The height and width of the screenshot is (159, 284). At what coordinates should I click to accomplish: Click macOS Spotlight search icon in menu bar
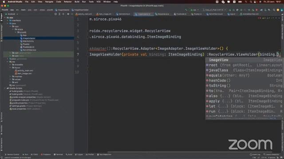tap(251, 2)
